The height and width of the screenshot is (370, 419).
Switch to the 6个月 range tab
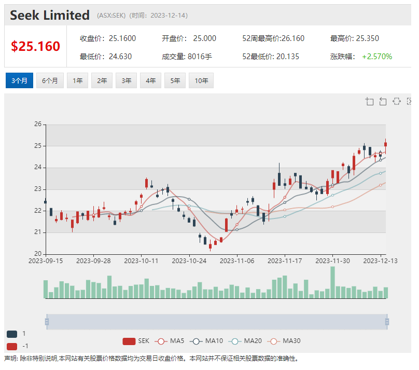click(x=50, y=80)
